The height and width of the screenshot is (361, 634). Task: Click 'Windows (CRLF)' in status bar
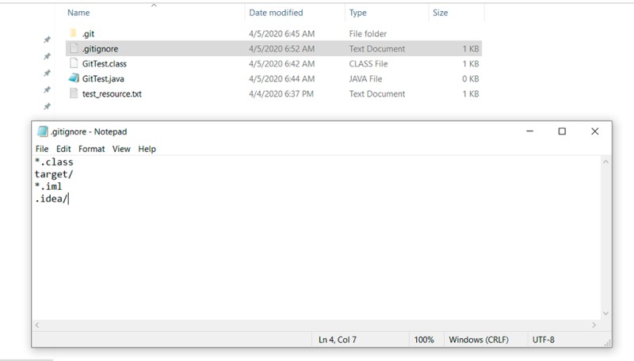pos(479,340)
